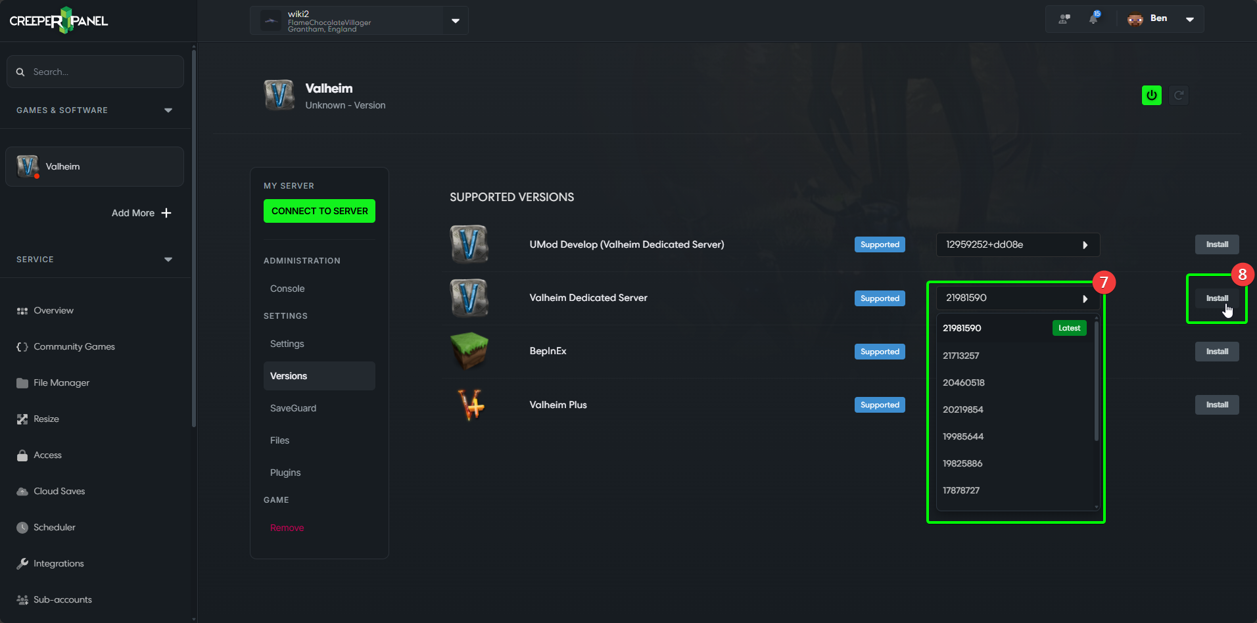This screenshot has height=623, width=1257.
Task: Expand the server selector for wiki2
Action: click(454, 20)
